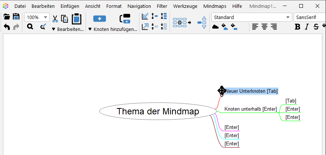Unfold all nodes with filled list icon

pos(164,16)
